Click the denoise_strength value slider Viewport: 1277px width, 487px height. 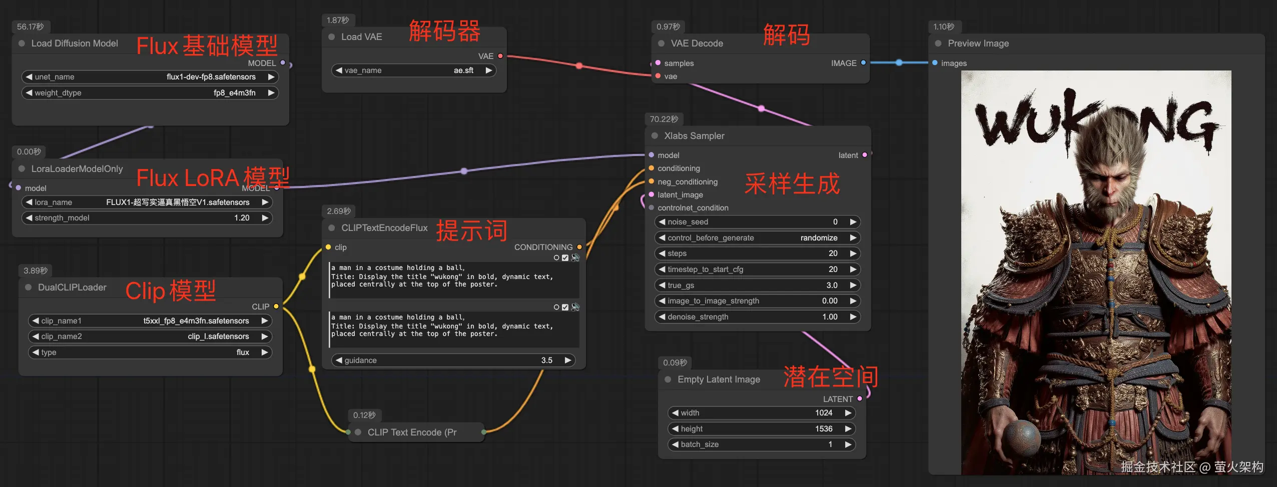coord(758,317)
